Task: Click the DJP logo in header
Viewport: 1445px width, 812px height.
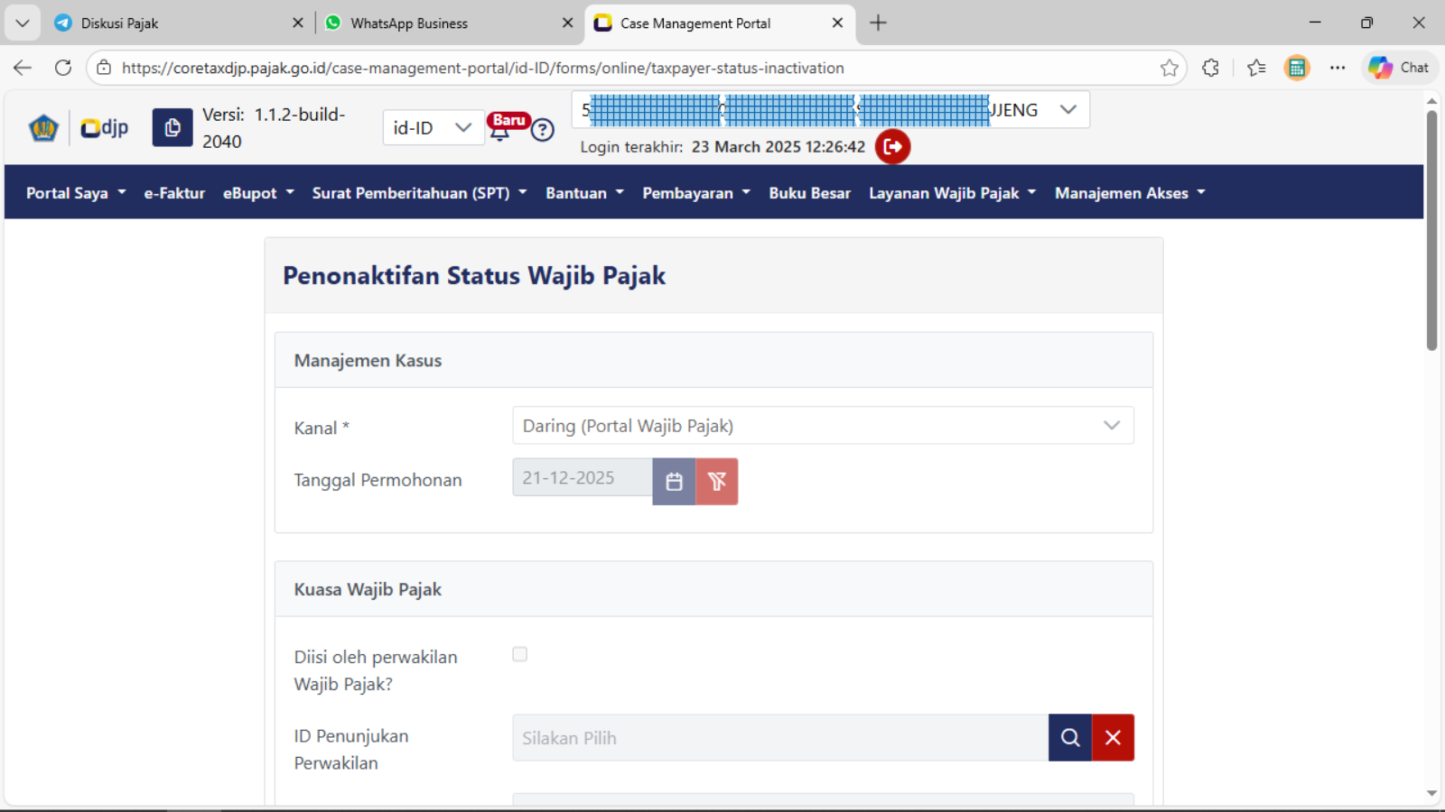Action: coord(104,128)
